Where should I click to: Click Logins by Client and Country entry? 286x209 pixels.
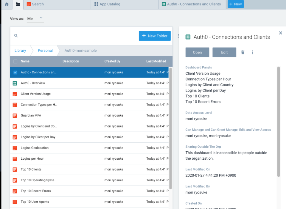(209, 85)
